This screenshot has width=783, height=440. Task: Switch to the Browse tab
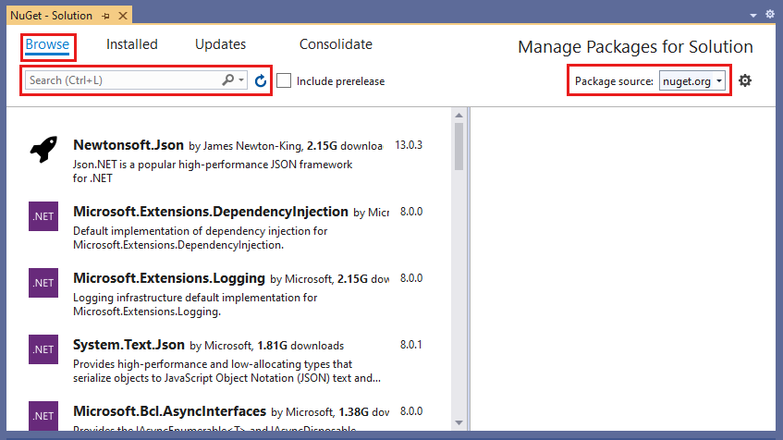click(x=47, y=44)
